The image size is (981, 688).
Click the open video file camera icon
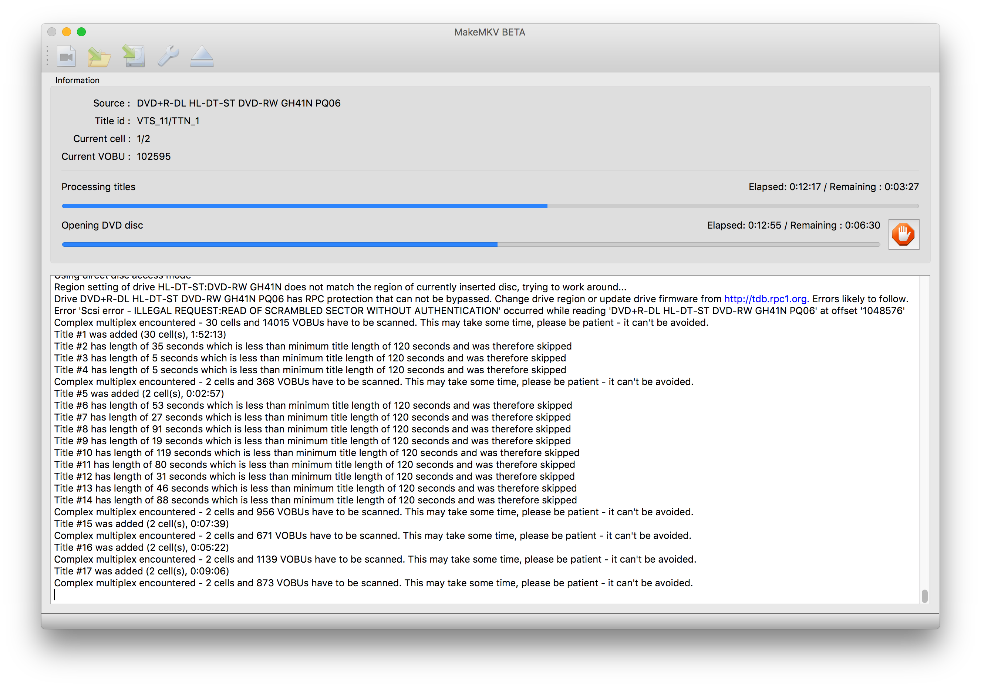coord(66,56)
